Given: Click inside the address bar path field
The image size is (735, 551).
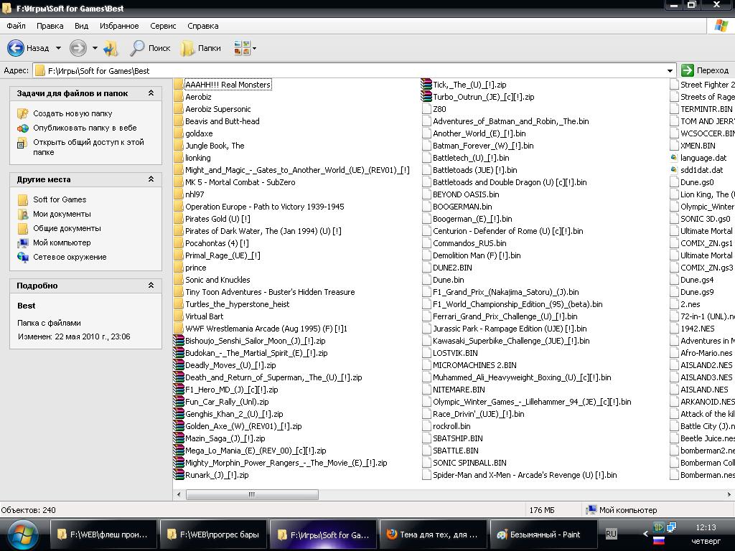Looking at the screenshot, I should (x=354, y=71).
